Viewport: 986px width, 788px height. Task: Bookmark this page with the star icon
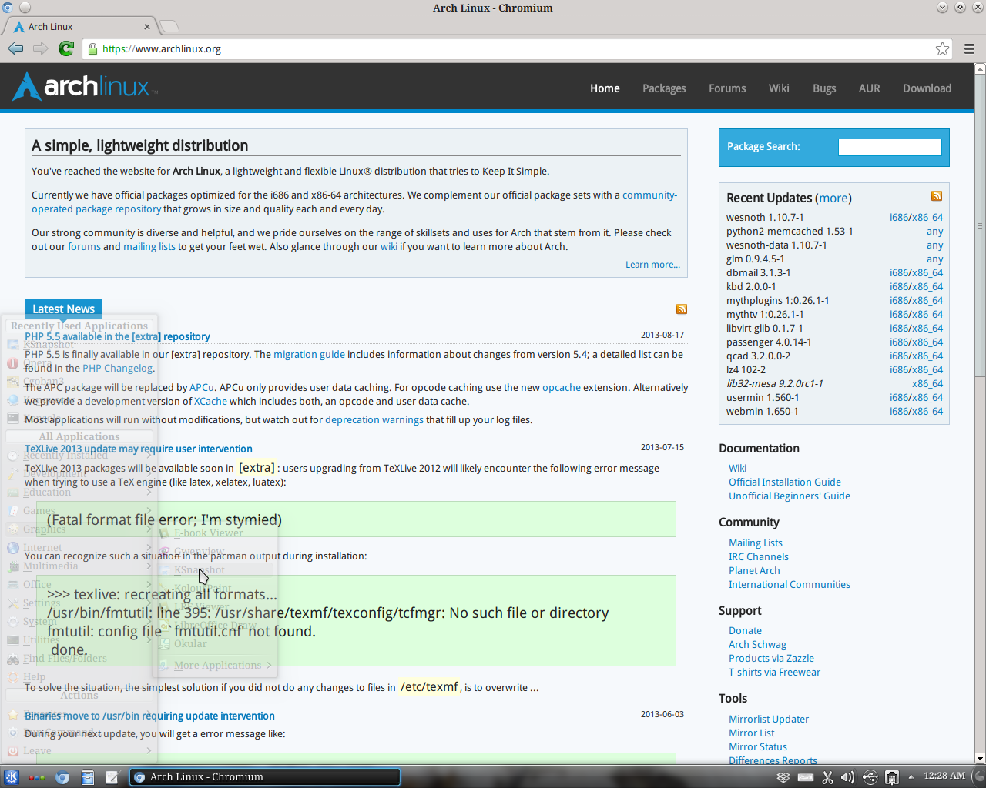[942, 48]
